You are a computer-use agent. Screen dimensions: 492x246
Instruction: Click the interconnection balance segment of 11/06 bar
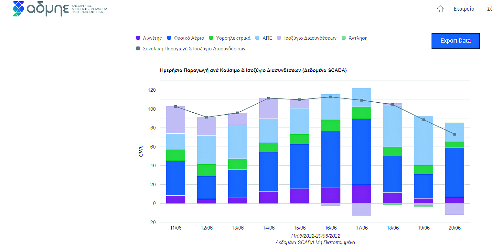click(x=176, y=120)
